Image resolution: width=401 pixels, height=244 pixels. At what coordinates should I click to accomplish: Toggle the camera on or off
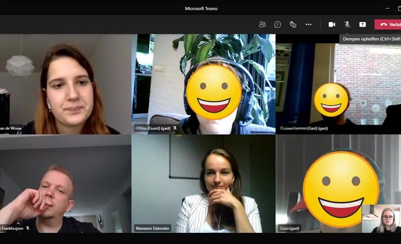(332, 24)
